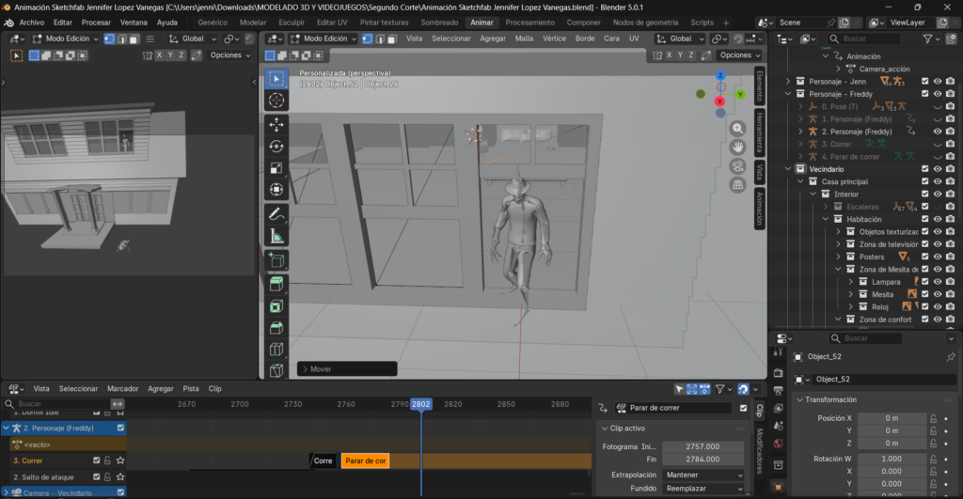Select the Add Cube tool

(x=276, y=261)
